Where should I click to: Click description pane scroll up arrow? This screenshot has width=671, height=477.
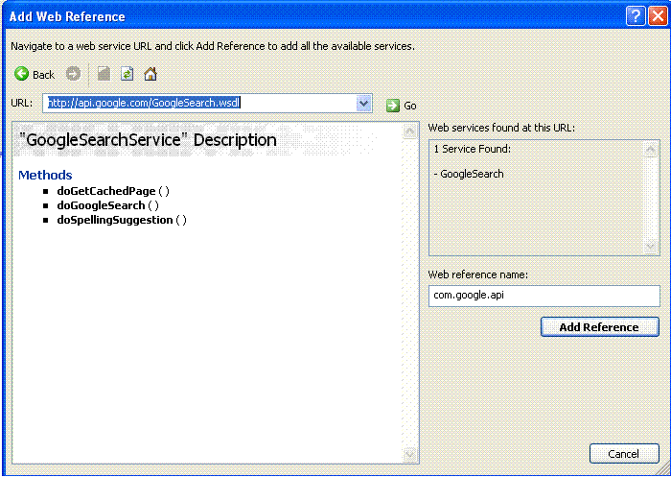point(409,131)
